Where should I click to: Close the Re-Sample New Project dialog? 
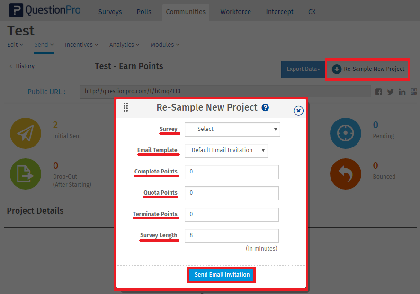click(x=298, y=111)
